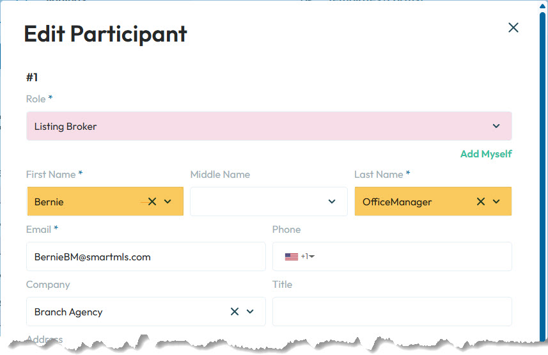The width and height of the screenshot is (548, 355).
Task: Click inside the empty Middle Name box
Action: (x=256, y=201)
